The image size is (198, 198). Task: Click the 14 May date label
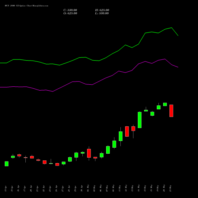click(x=139, y=188)
